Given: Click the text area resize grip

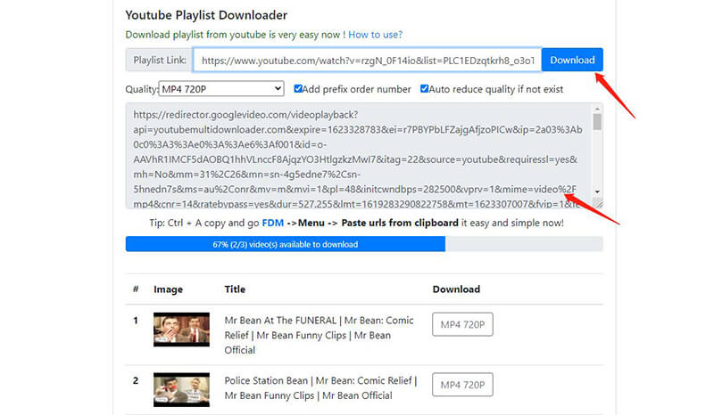Looking at the screenshot, I should [598, 205].
